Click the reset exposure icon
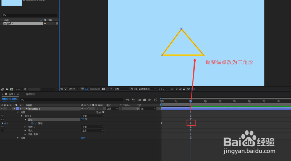Image resolution: width=291 pixels, height=161 pixels. (x=188, y=89)
